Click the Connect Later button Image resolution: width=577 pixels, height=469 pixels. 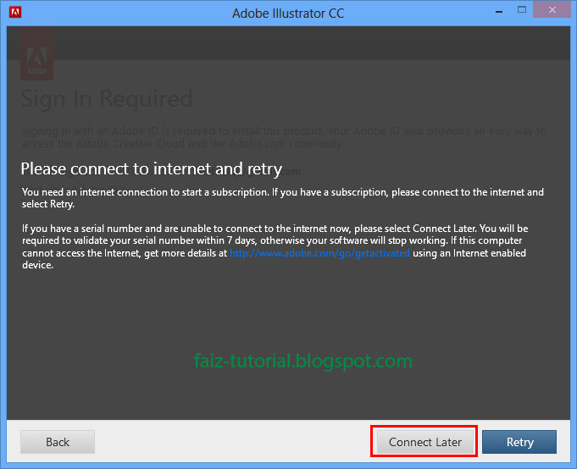(x=424, y=442)
